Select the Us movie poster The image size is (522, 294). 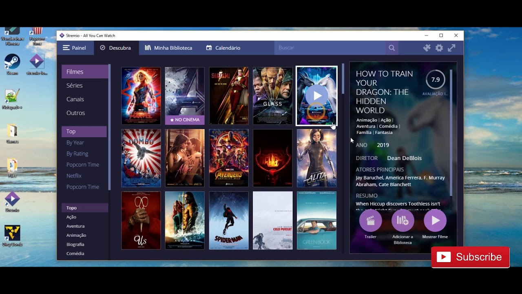[141, 220]
